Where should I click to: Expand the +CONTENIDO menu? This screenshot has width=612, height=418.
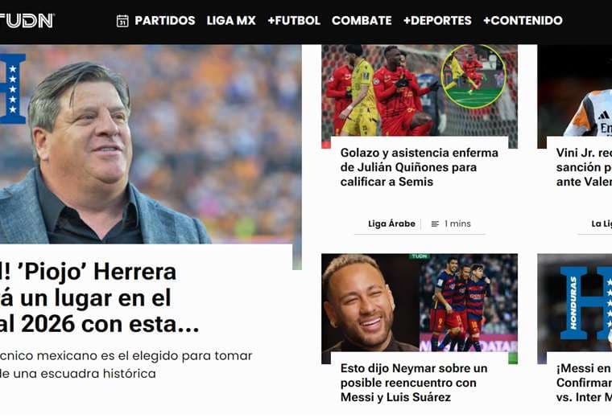[x=523, y=21]
